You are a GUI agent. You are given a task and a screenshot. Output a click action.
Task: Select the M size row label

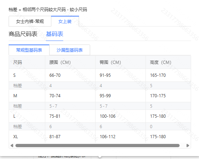15,96
